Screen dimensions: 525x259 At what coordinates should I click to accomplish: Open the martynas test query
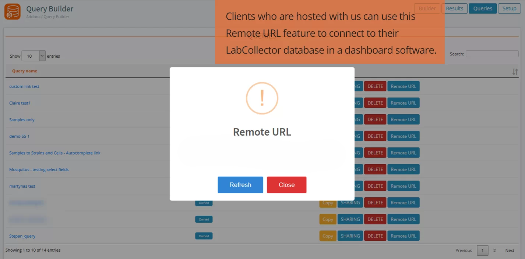click(x=22, y=186)
